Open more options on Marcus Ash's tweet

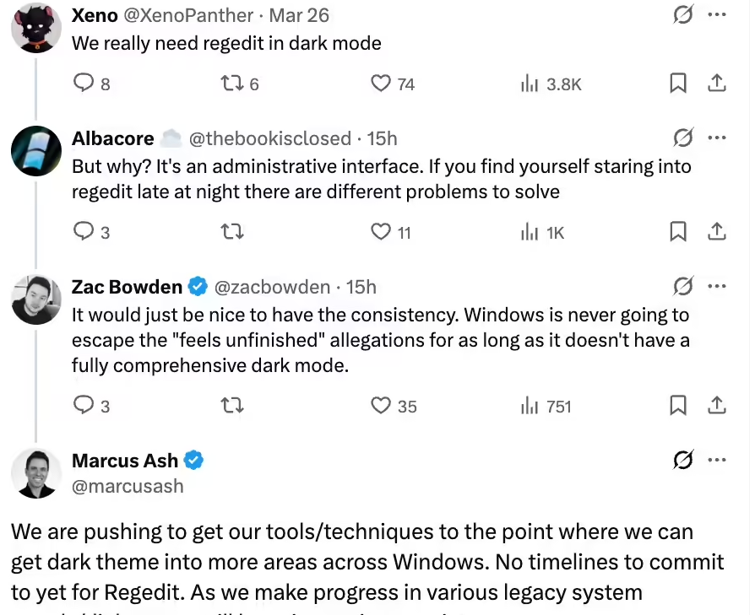[716, 460]
